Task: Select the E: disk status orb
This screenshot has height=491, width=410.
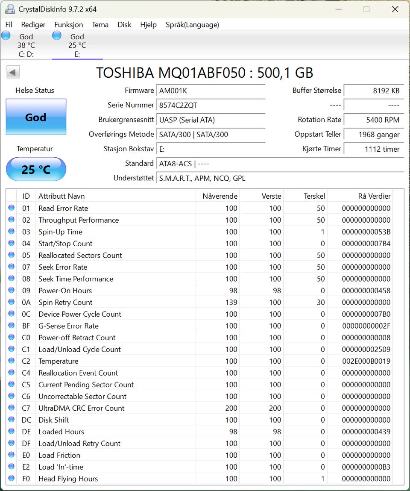Action: 57,36
